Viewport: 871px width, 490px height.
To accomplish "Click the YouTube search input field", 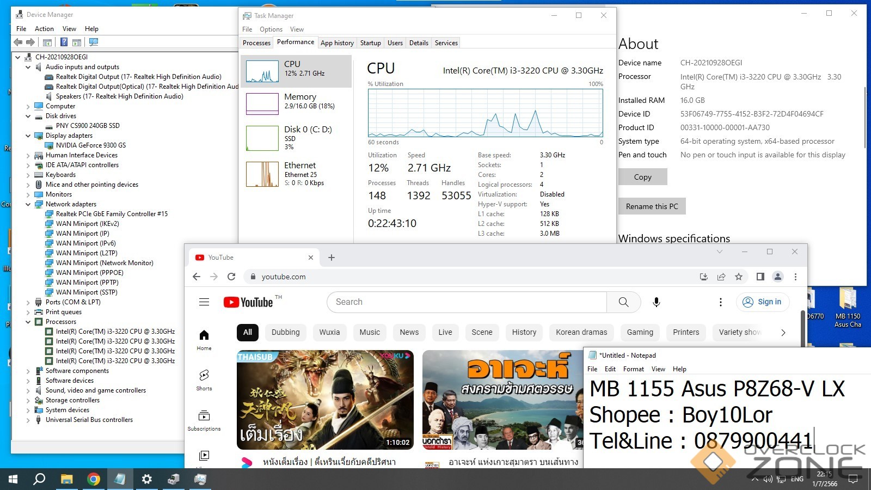I will pos(467,302).
